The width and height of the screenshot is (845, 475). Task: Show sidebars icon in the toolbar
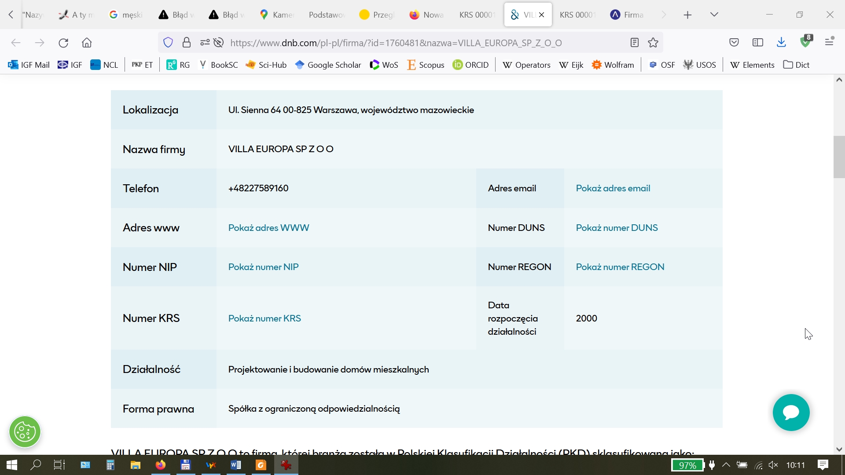[x=758, y=43]
